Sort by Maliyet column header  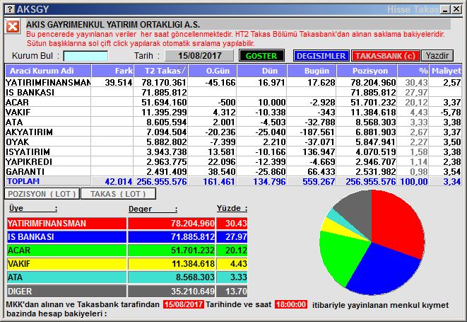point(446,71)
